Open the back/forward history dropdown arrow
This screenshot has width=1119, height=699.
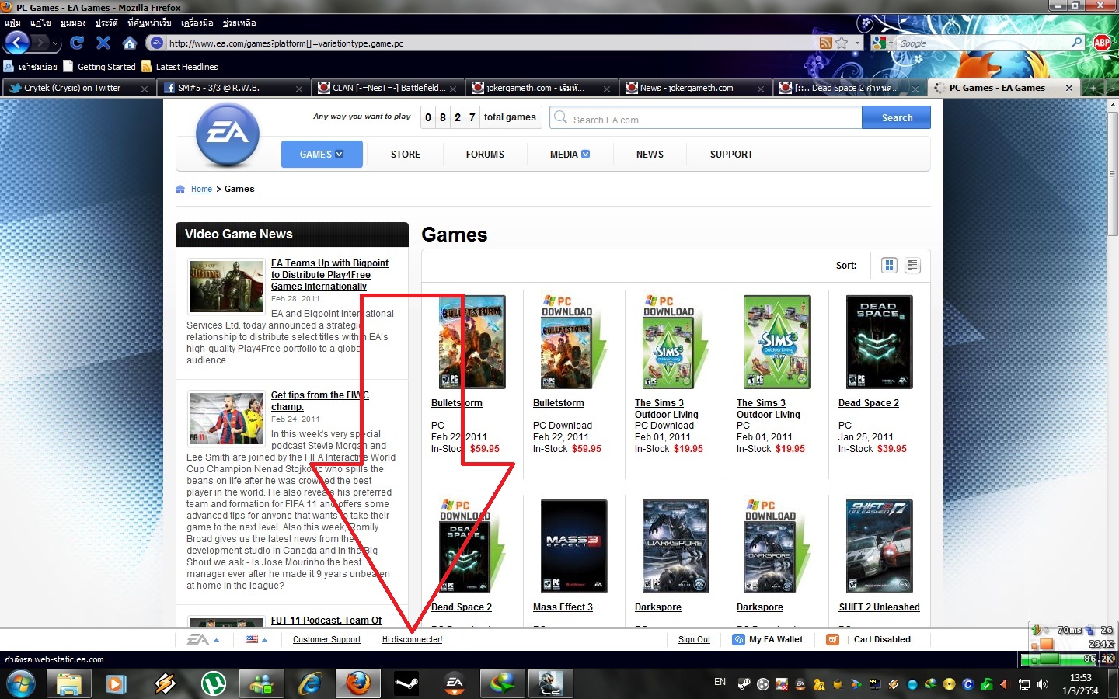point(55,43)
